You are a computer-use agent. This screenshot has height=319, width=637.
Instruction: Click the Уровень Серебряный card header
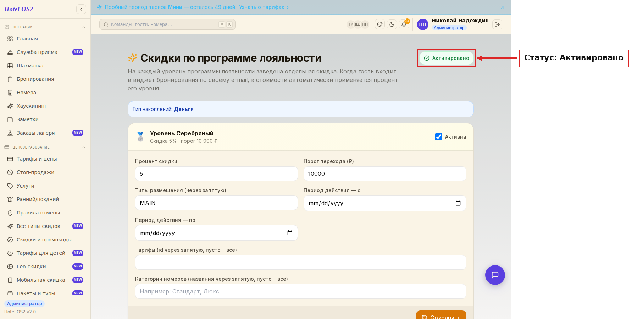tap(301, 137)
